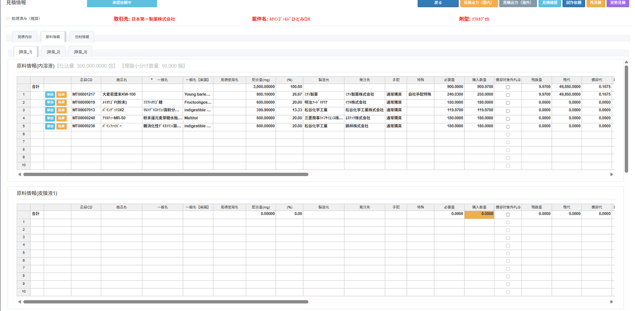Check 償却対象外FLG for 大麦若葉末KW-100 row
Viewport: 635px width, 311px height.
(x=508, y=95)
